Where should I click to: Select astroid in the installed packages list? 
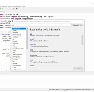pos(15,30)
